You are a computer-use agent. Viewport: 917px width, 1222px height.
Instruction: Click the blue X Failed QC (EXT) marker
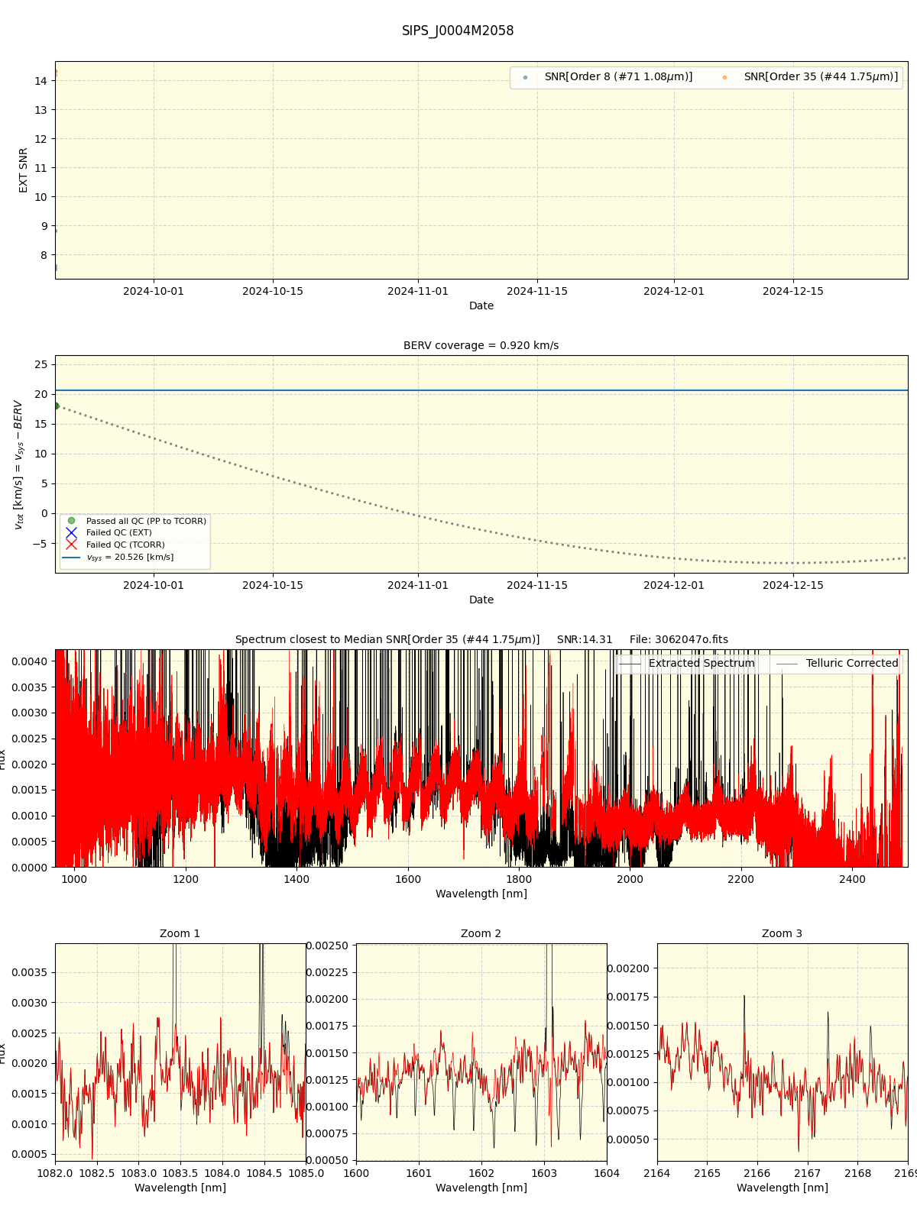point(71,532)
